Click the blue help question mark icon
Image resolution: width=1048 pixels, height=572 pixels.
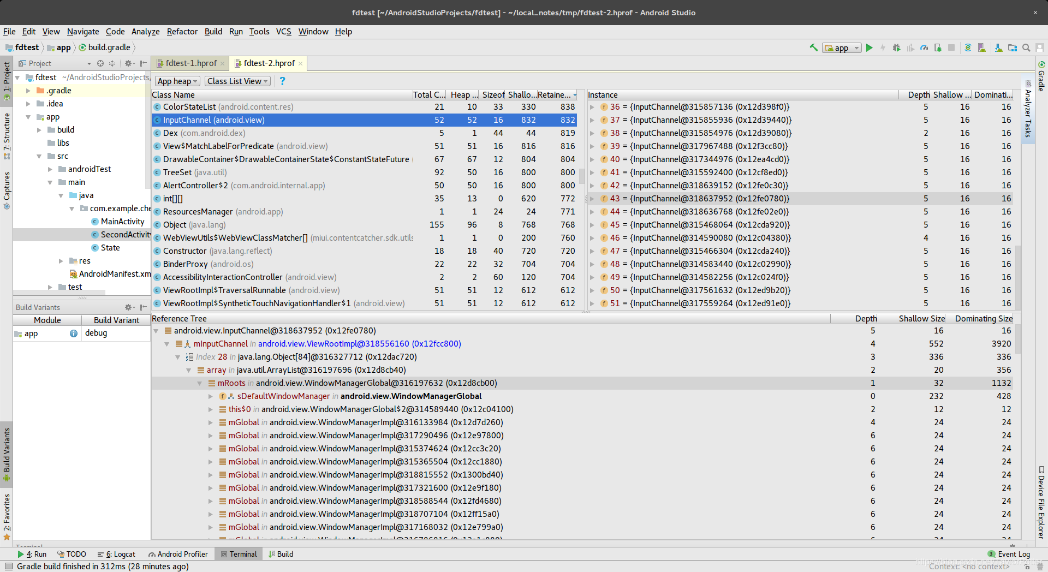[x=282, y=81]
